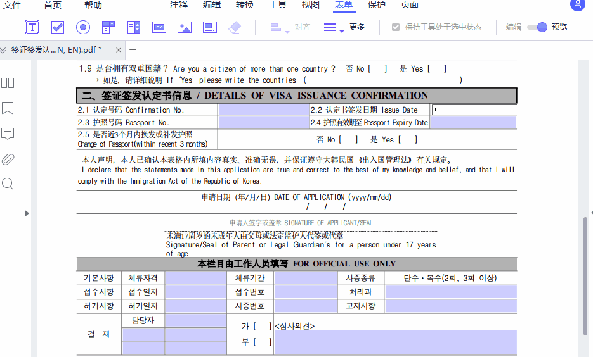The height and width of the screenshot is (357, 593).
Task: Click 'DETAILS OF VISA ISSUANCE CONFIRMATION' heading
Action: 316,96
